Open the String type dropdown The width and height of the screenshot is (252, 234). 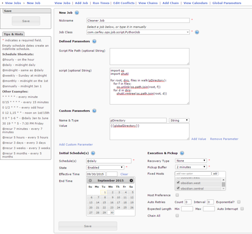point(179,120)
